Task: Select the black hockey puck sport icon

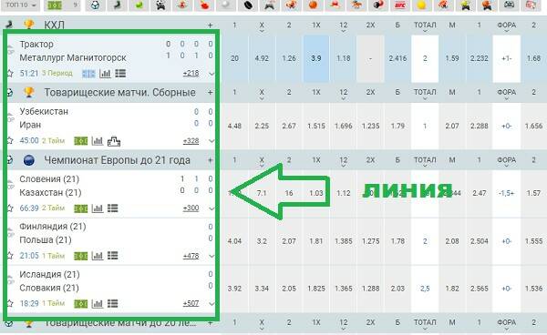Action: coord(248,5)
